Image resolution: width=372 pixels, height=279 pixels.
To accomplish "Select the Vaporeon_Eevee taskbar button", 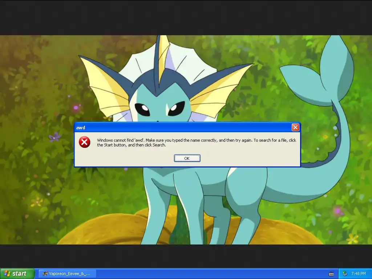I will 67,274.
